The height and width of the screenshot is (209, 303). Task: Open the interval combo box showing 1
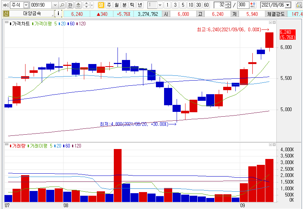pos(155,5)
